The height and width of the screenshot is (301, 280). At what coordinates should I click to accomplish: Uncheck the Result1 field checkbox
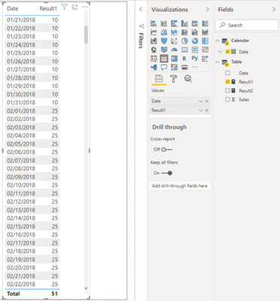(227, 82)
